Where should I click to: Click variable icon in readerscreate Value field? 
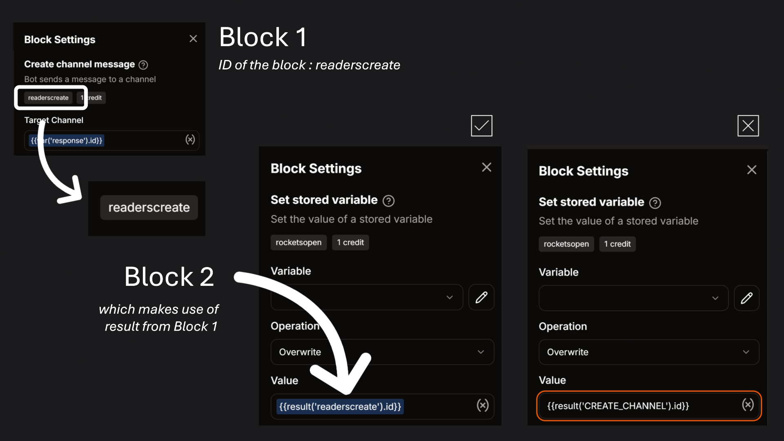(x=483, y=405)
